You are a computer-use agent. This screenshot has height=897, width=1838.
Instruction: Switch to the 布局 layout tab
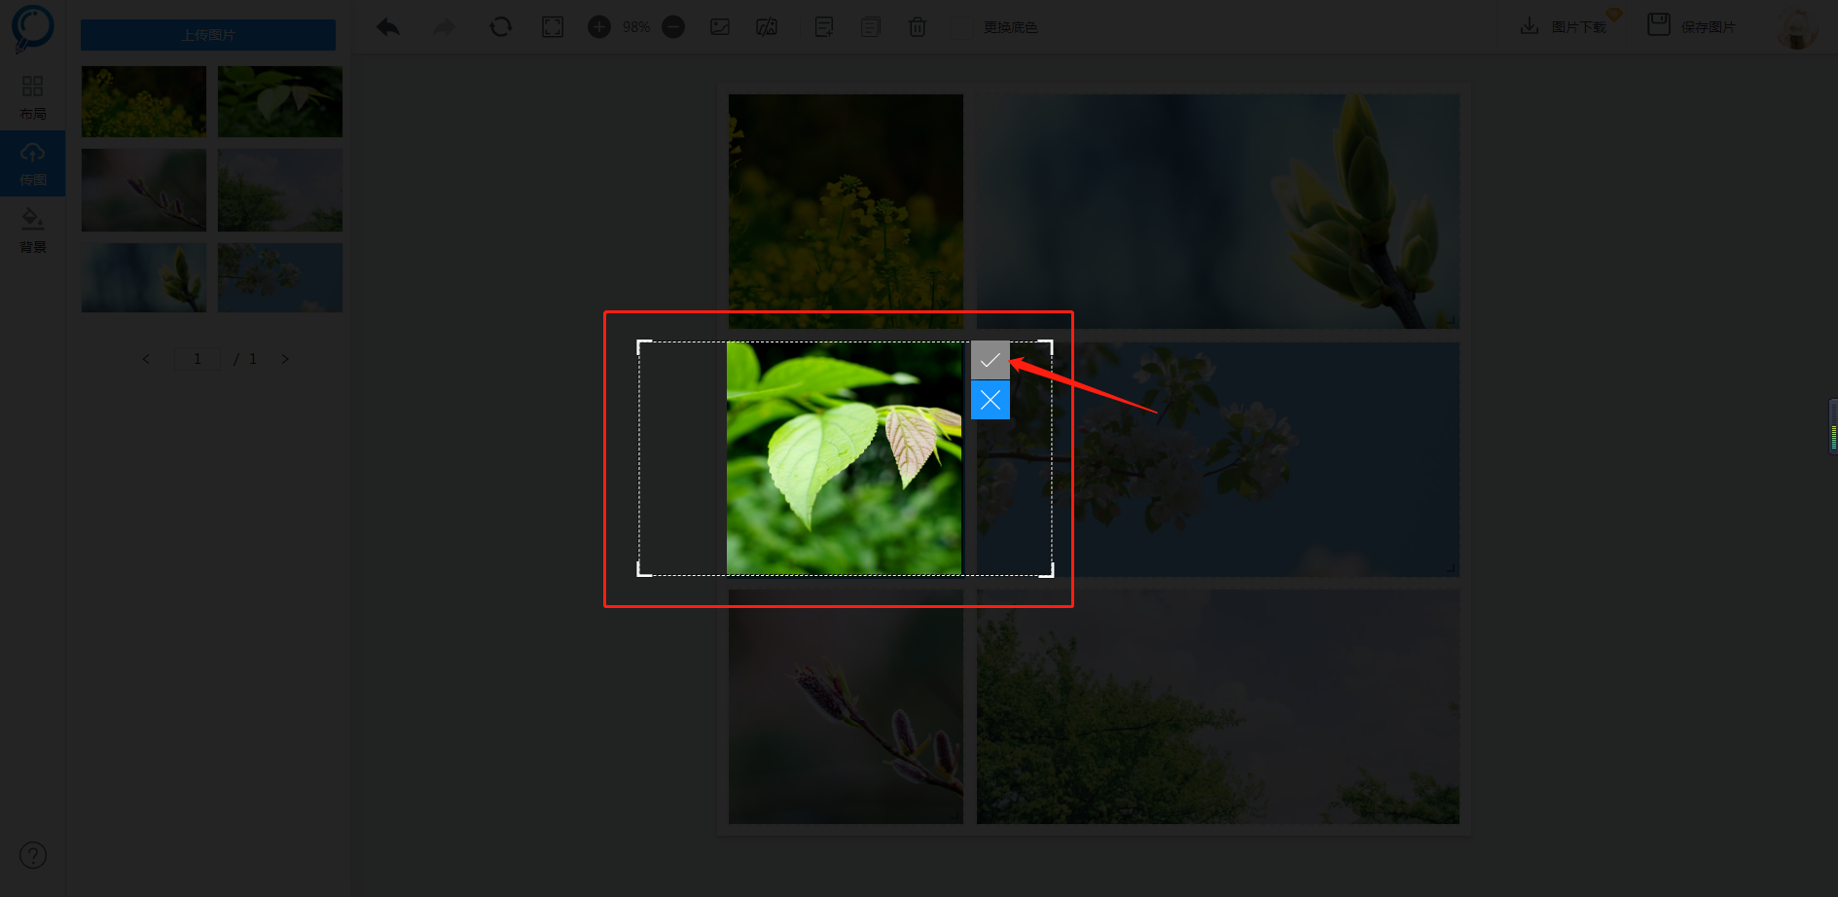tap(32, 98)
